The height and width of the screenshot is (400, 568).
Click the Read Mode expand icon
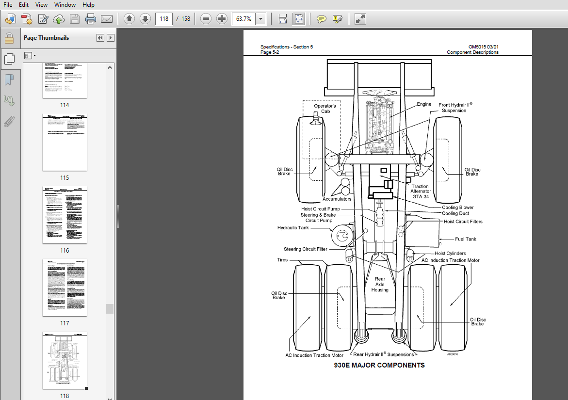pos(360,19)
